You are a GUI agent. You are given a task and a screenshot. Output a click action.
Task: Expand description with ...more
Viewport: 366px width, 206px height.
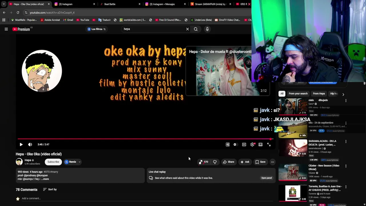(x=45, y=179)
